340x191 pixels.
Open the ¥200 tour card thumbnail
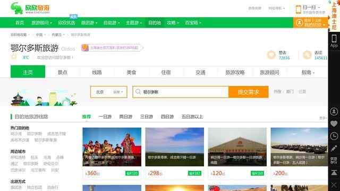[x=299, y=147]
